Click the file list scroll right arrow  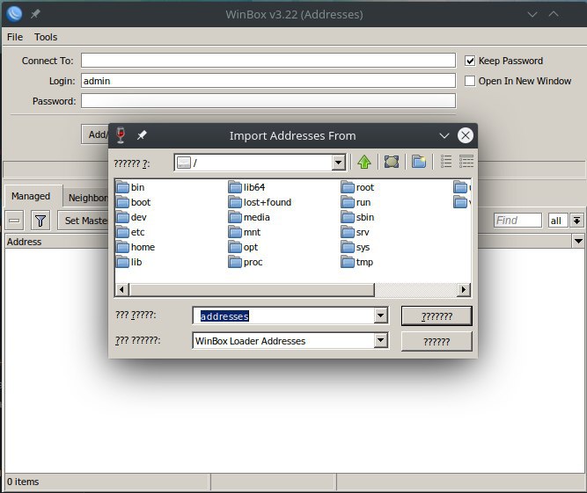tap(464, 289)
